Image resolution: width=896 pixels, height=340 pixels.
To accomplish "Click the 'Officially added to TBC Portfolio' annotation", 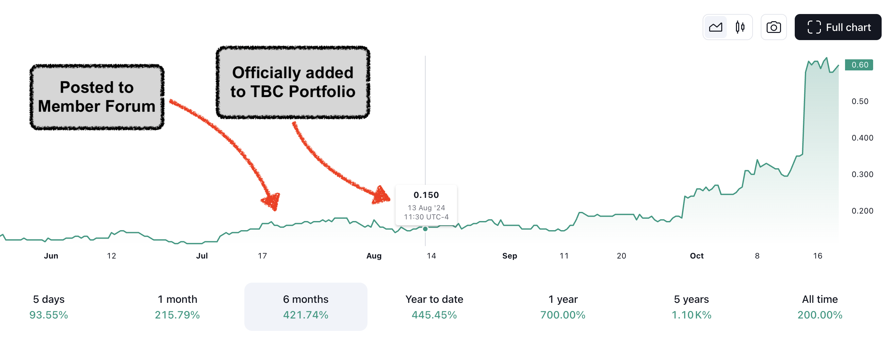I will point(293,82).
